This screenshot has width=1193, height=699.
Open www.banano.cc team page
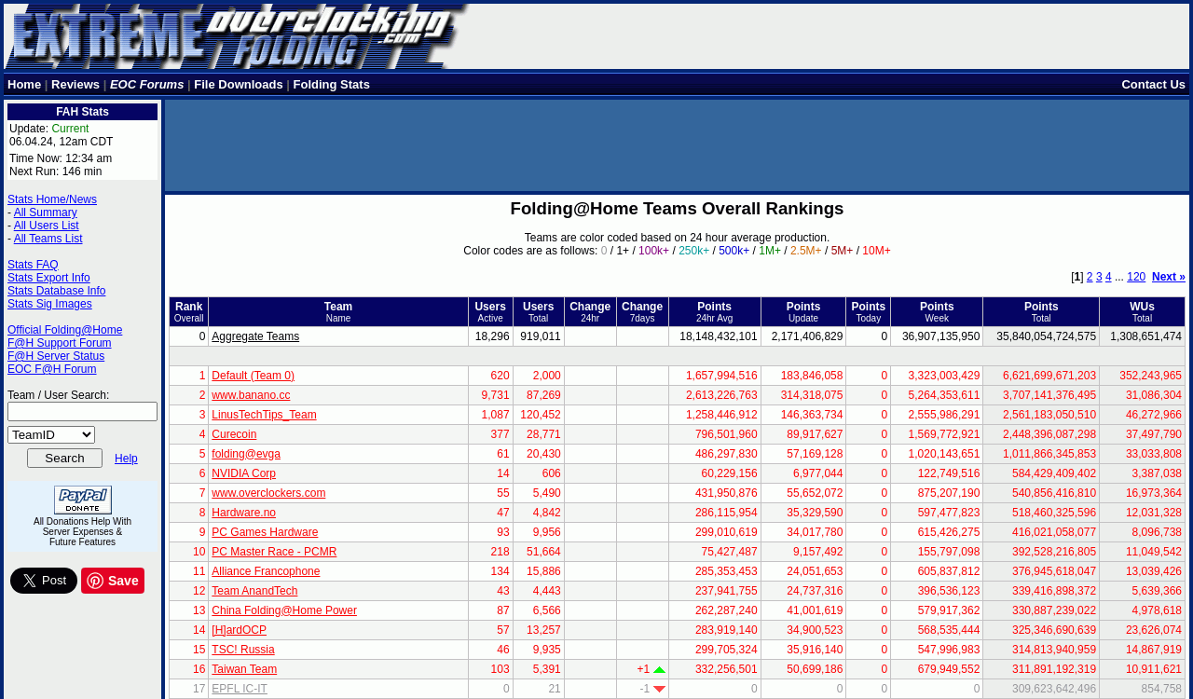point(251,395)
